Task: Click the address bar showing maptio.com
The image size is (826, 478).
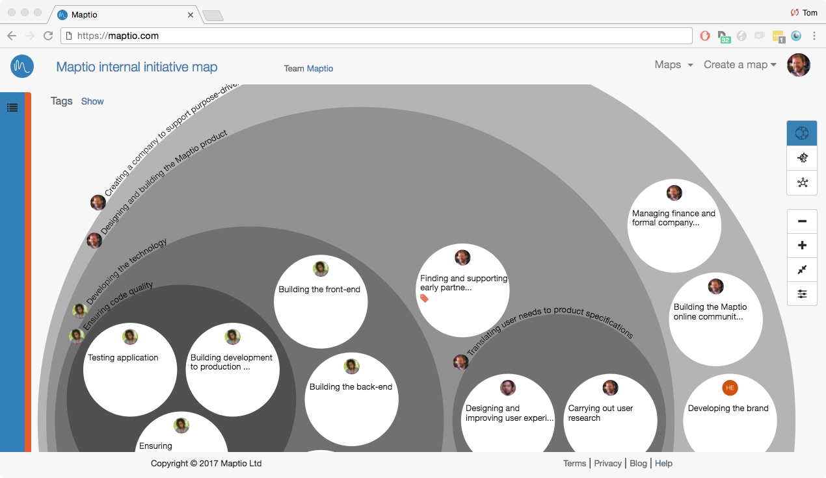Action: click(x=377, y=36)
